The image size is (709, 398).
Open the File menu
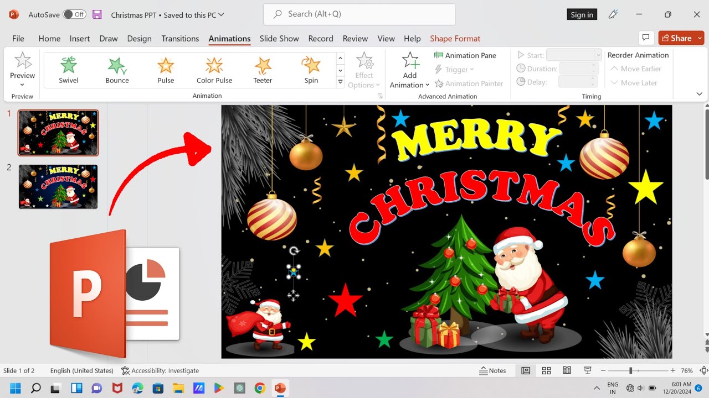18,38
